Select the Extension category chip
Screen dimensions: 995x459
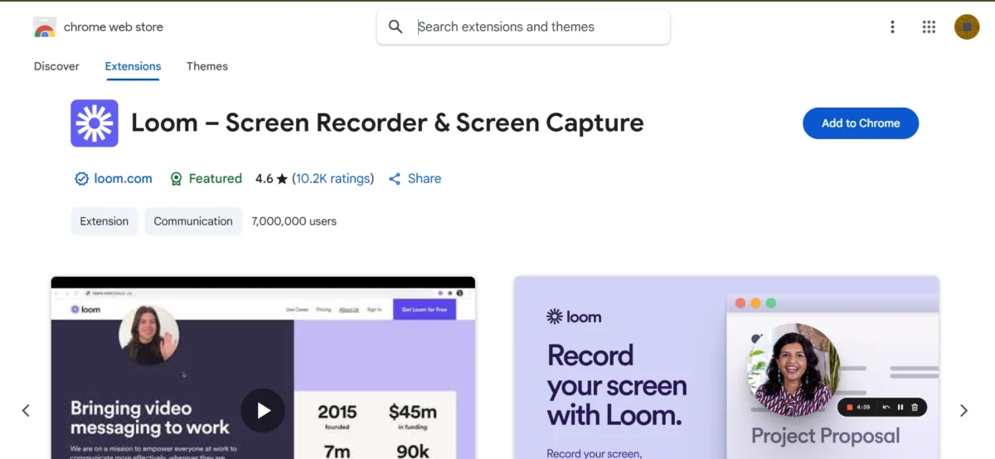104,221
